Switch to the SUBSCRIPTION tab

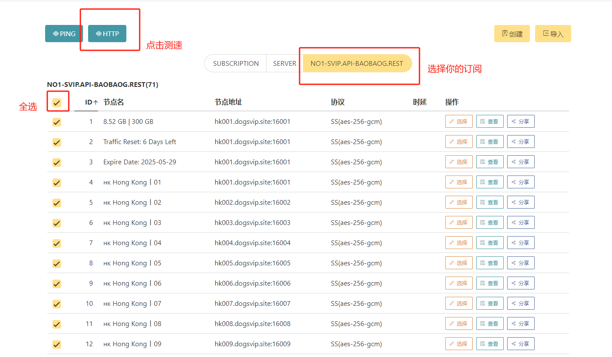pos(236,64)
